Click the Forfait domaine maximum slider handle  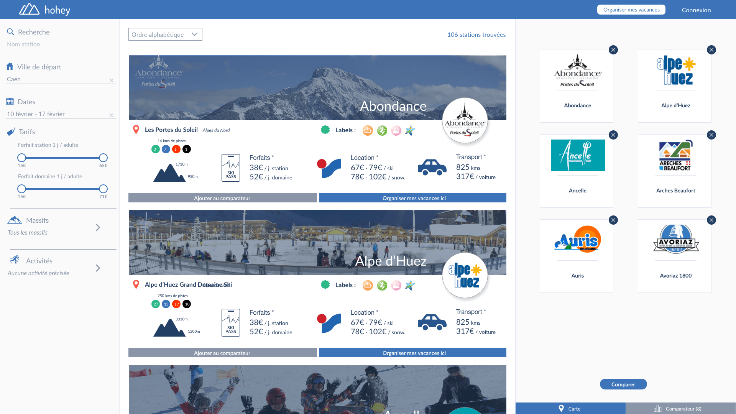pyautogui.click(x=103, y=189)
